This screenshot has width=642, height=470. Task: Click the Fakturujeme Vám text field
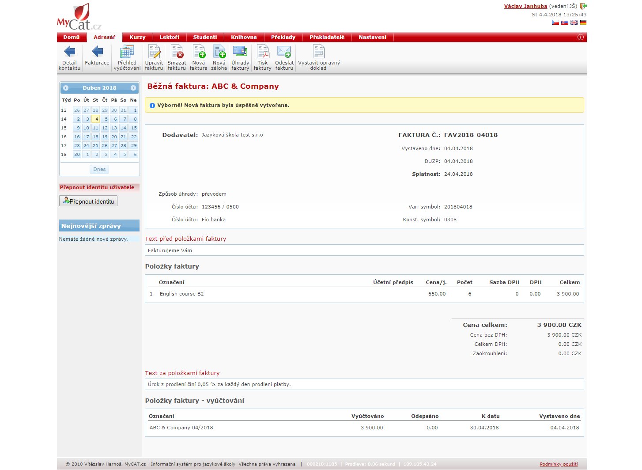click(x=364, y=250)
